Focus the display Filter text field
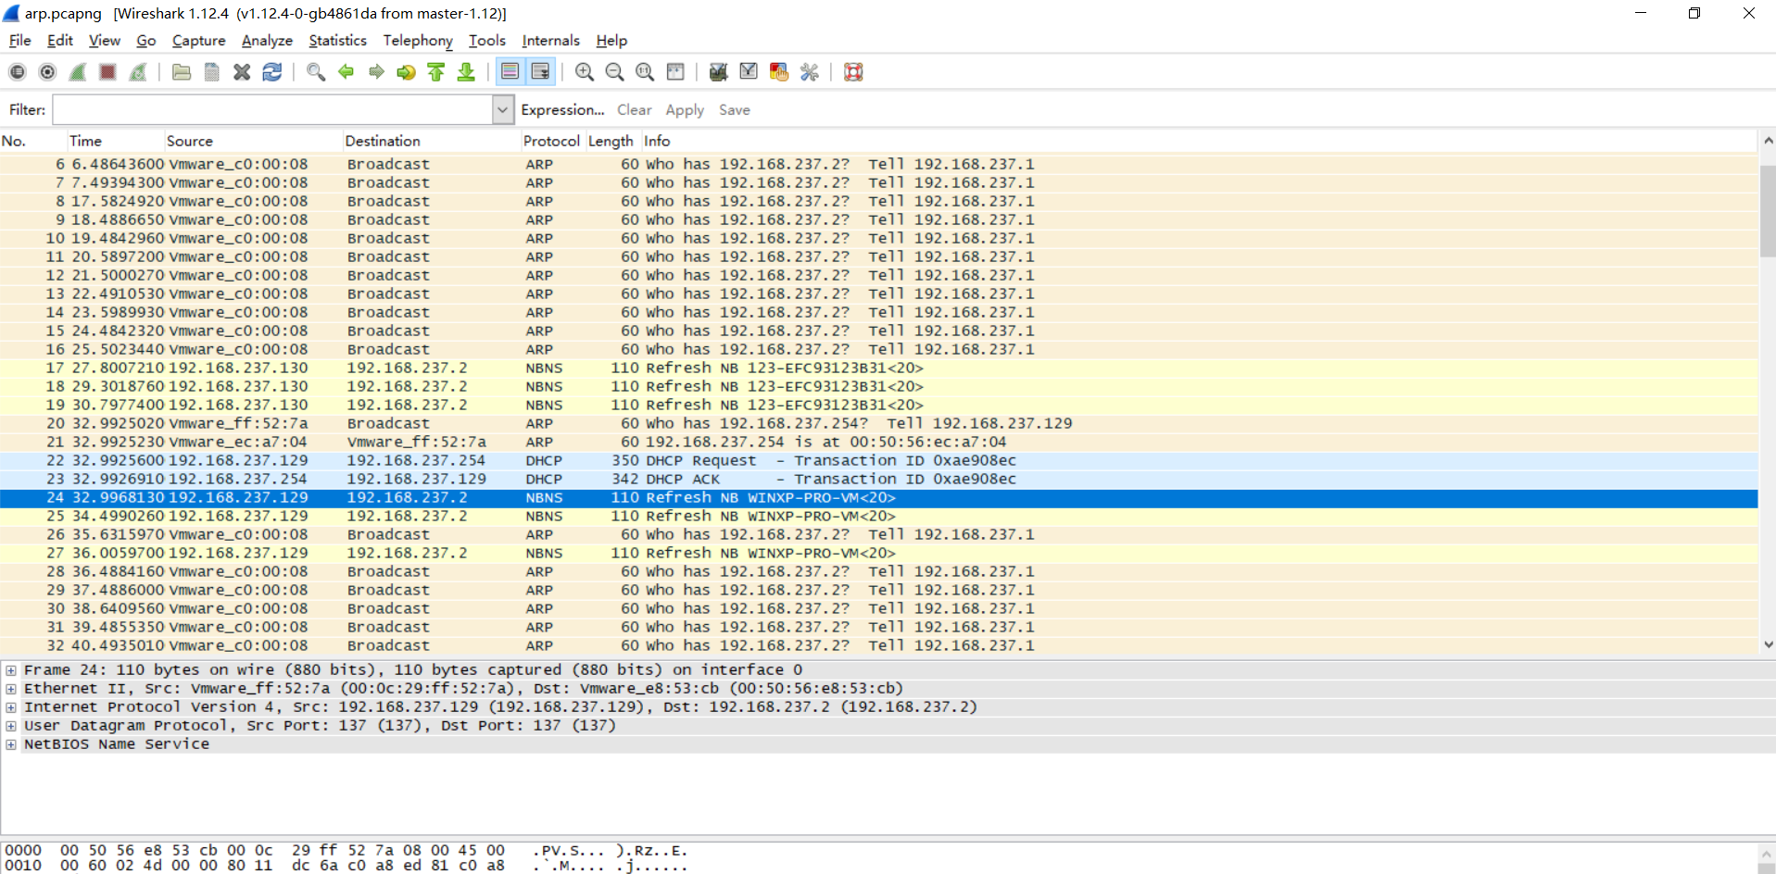This screenshot has width=1776, height=874. 273,109
